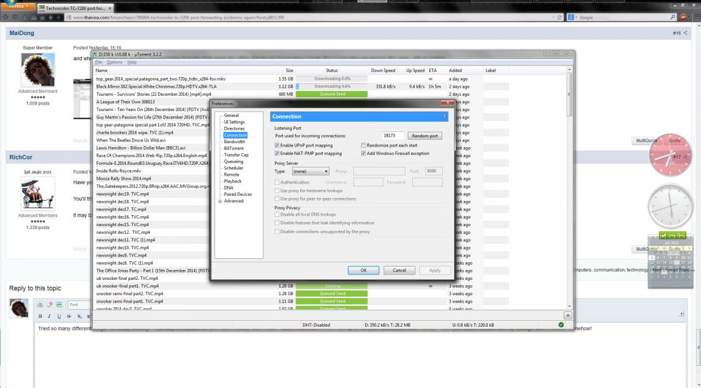The width and height of the screenshot is (701, 388).
Task: Click the Tsunami Survivors' Stories Queued Seed bar
Action: click(x=332, y=94)
